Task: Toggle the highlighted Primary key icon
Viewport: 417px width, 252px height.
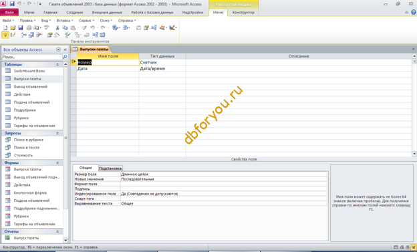Action: 5,35
